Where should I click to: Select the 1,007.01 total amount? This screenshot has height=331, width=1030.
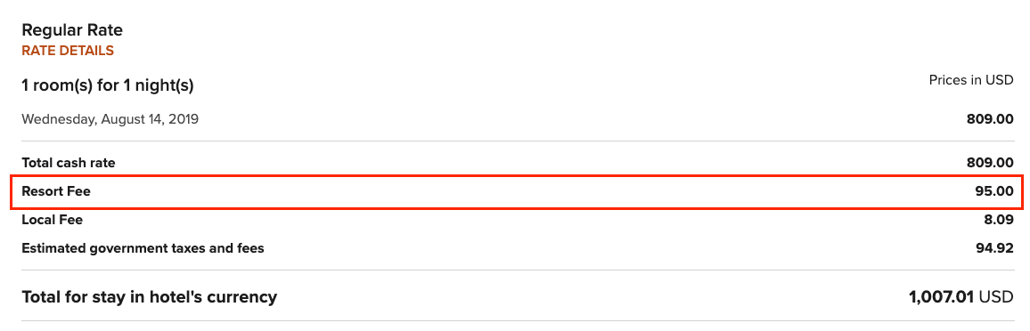tap(941, 297)
